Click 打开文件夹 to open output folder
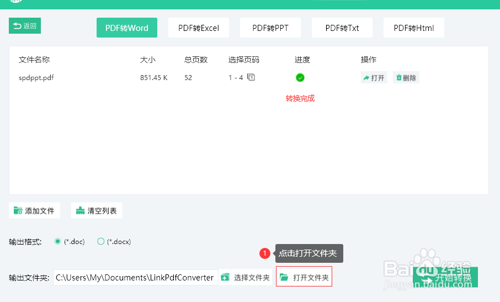The image size is (500, 302). coord(304,277)
